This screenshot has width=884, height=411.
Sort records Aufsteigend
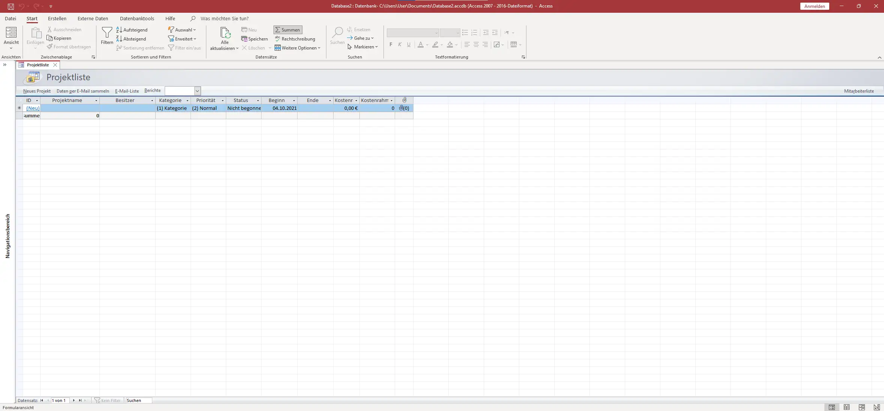(132, 30)
